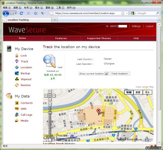Click the Track antenna icon
Image resolution: width=163 pixels, height=150 pixels.
(17, 61)
